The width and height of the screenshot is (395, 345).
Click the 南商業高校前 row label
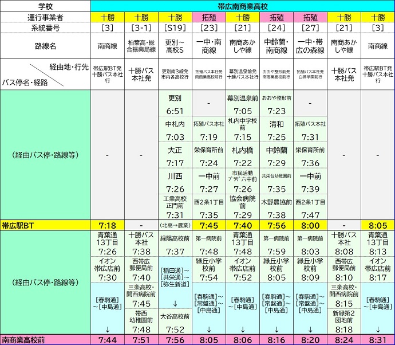[x=23, y=340]
